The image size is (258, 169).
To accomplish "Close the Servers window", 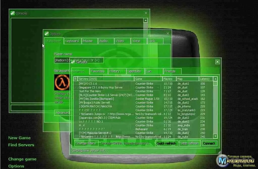I will tap(218, 62).
